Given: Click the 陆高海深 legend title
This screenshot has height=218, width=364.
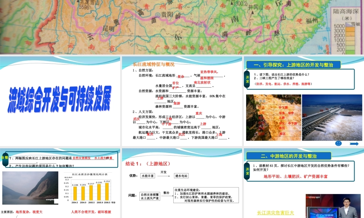Looking at the screenshot, I should pos(346,11).
